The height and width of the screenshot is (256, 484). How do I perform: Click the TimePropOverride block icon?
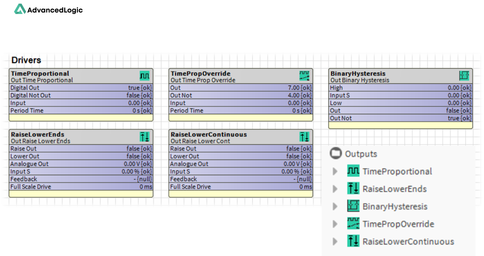click(304, 76)
